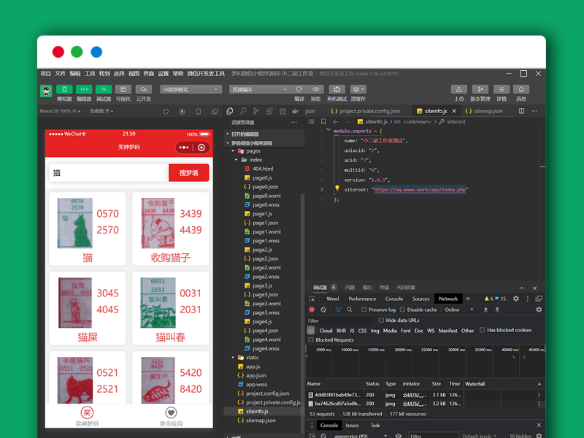Viewport: 584px width, 438px height.
Task: Open 版本管理 version control
Action: pyautogui.click(x=480, y=90)
